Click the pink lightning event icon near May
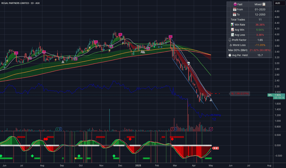 [x=211, y=129]
